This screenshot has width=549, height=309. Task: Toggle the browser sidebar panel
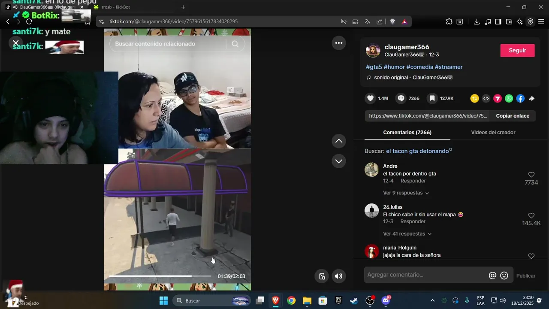click(x=498, y=21)
